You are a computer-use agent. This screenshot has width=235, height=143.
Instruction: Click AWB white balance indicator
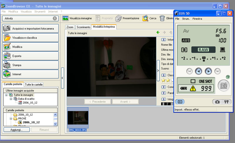[186, 40]
